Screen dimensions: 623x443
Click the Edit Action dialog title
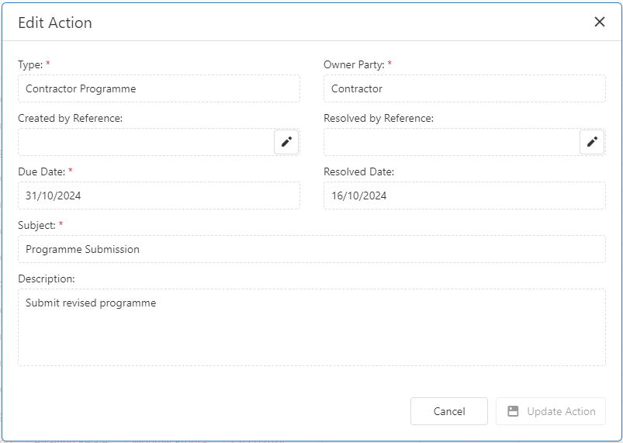pyautogui.click(x=55, y=22)
